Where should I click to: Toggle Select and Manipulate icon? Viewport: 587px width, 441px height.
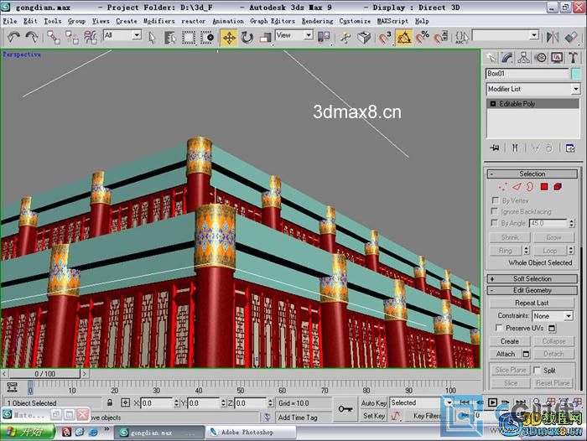345,38
